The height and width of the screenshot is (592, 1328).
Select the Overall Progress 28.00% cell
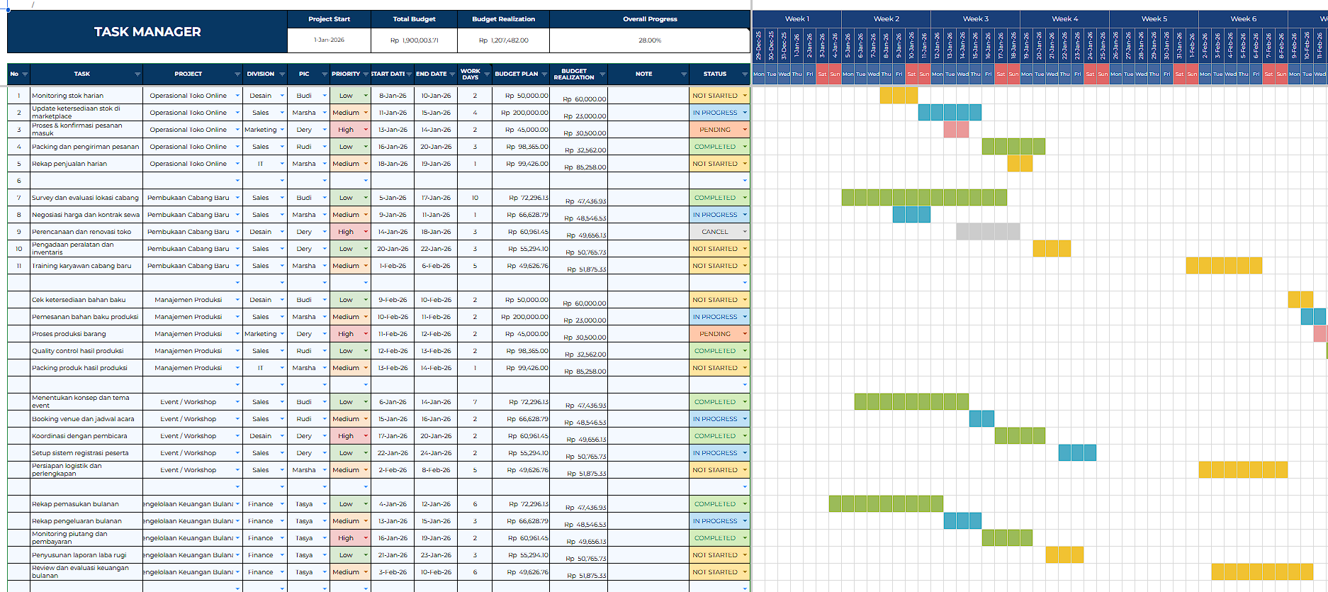649,40
